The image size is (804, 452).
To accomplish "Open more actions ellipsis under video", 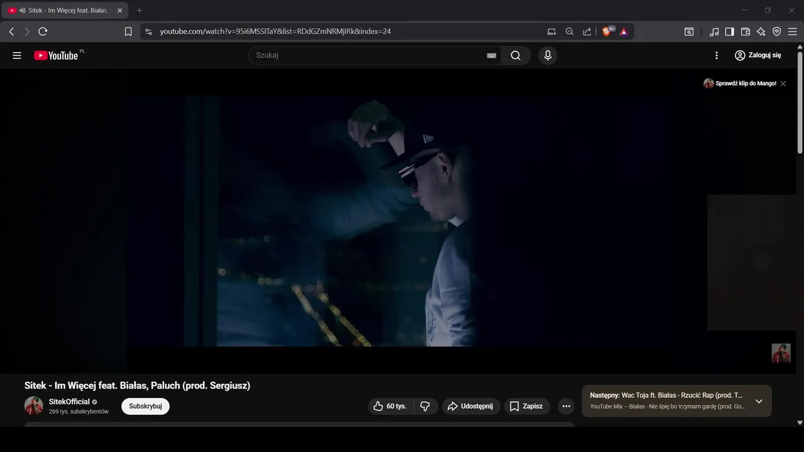I will [x=566, y=406].
